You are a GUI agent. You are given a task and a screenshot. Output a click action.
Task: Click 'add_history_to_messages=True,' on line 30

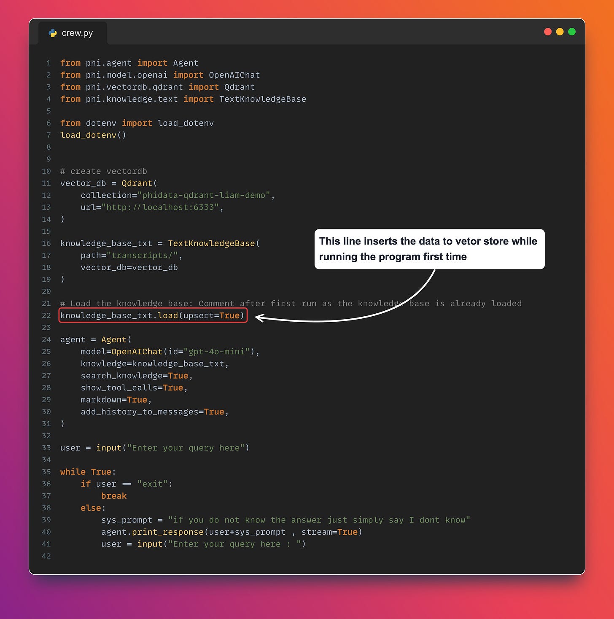pyautogui.click(x=155, y=412)
